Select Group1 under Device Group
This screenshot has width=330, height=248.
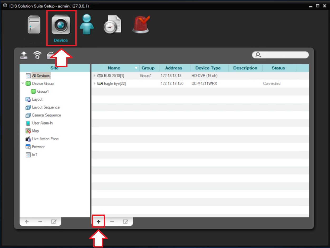[x=43, y=91]
